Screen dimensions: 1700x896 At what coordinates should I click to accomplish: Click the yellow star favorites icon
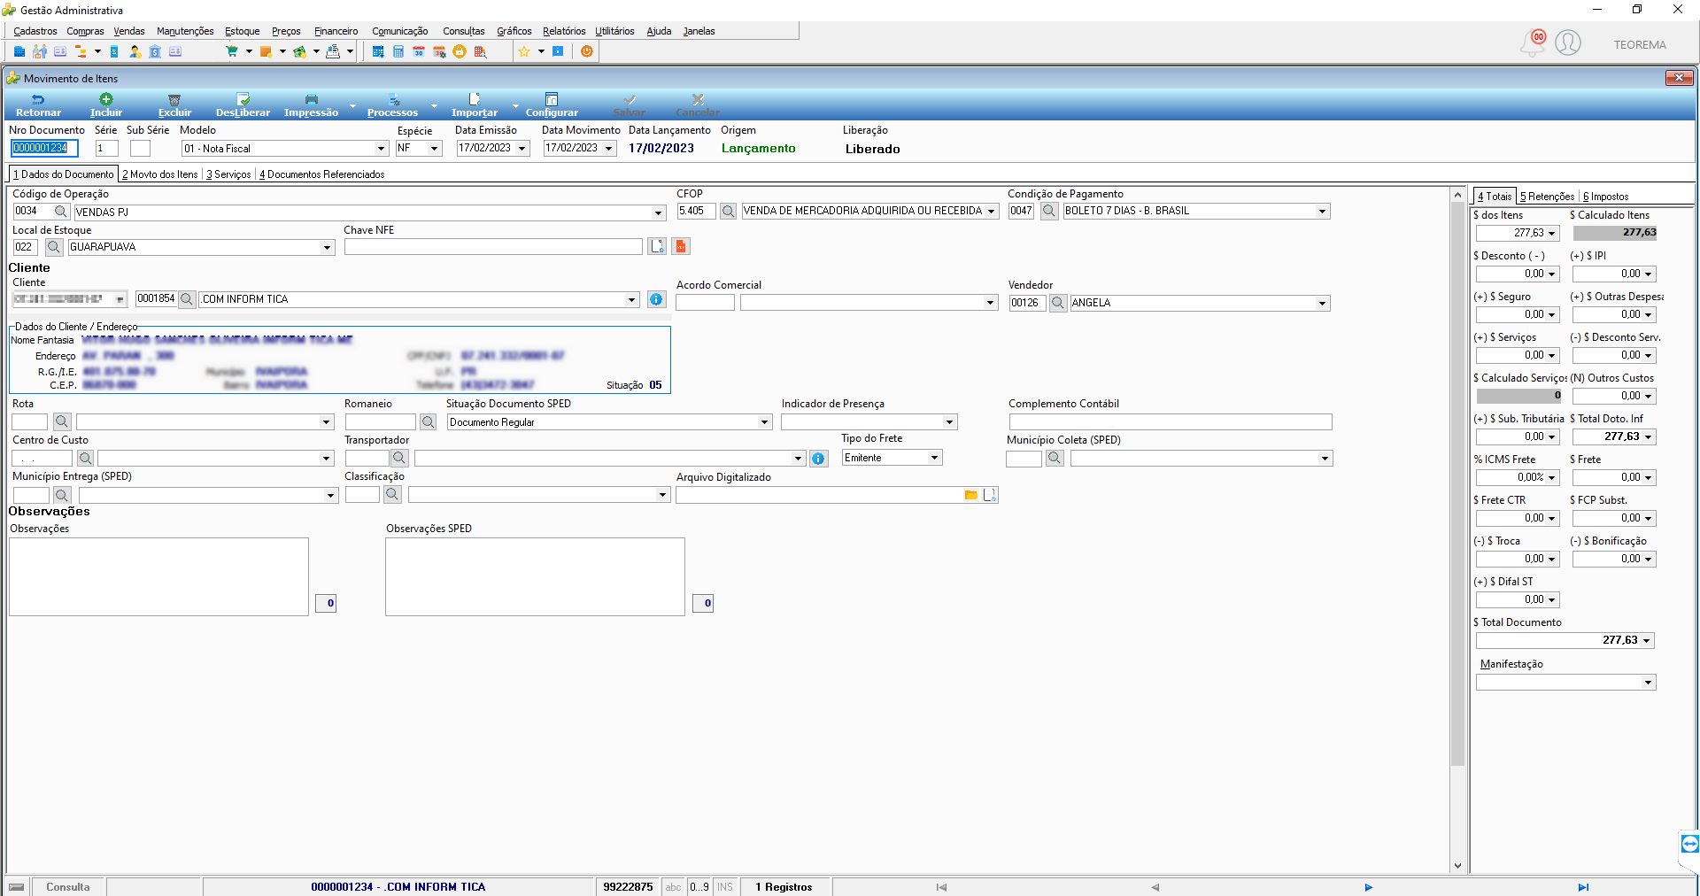point(524,51)
